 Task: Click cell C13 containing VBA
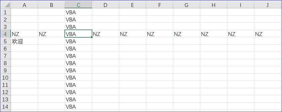[78, 99]
